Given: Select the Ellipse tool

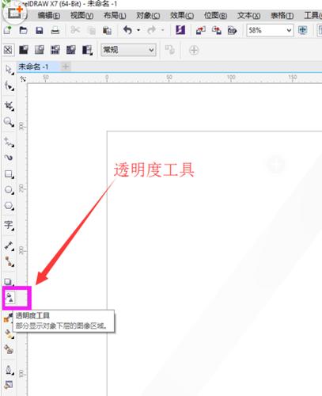Looking at the screenshot, I should pos(9,190).
